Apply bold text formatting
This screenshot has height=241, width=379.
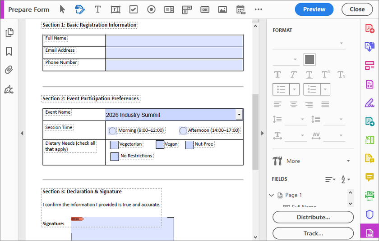(277, 75)
